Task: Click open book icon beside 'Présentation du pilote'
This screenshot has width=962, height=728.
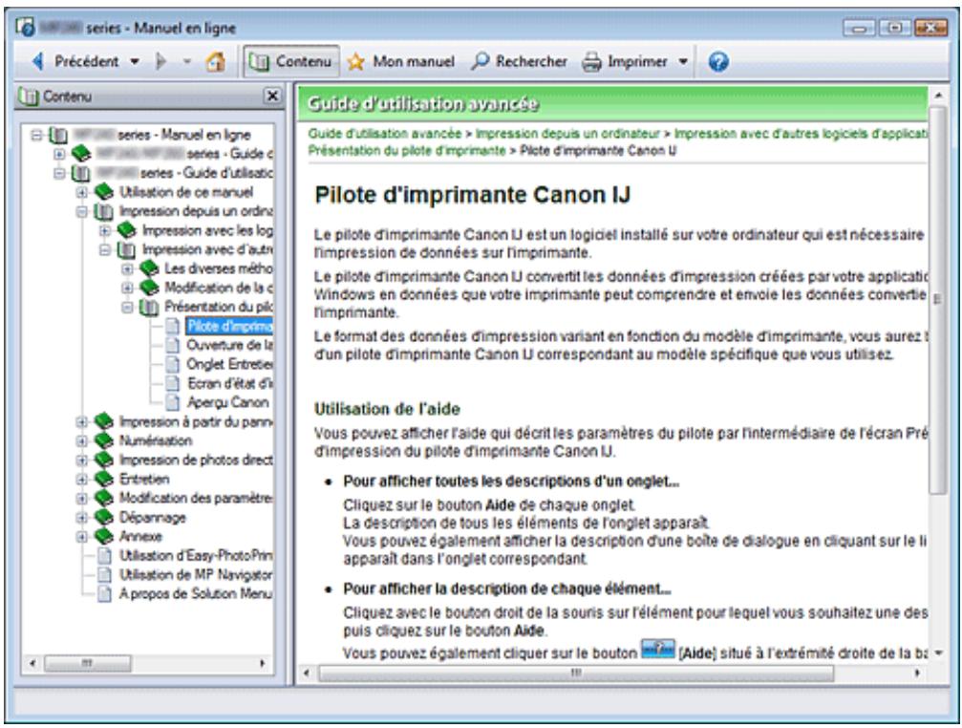Action: pos(149,307)
